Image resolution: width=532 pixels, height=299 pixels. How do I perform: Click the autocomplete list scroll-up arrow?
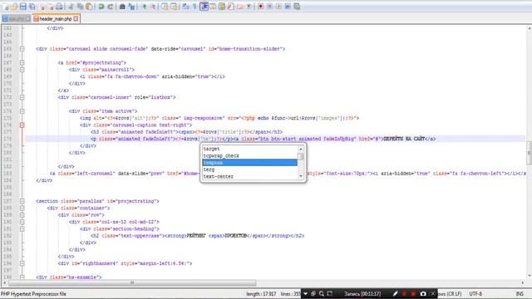[x=301, y=149]
